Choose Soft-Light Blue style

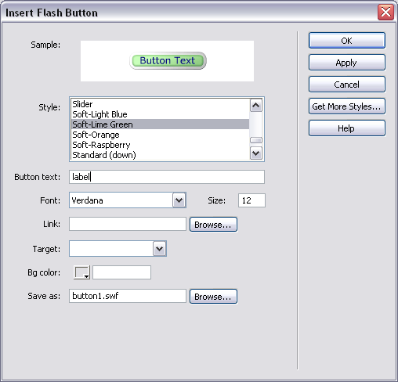pos(160,114)
